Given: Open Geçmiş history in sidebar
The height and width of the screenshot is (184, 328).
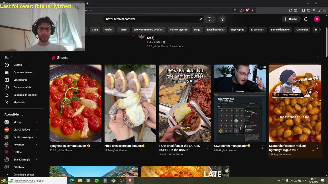Looking at the screenshot, I should 22,65.
